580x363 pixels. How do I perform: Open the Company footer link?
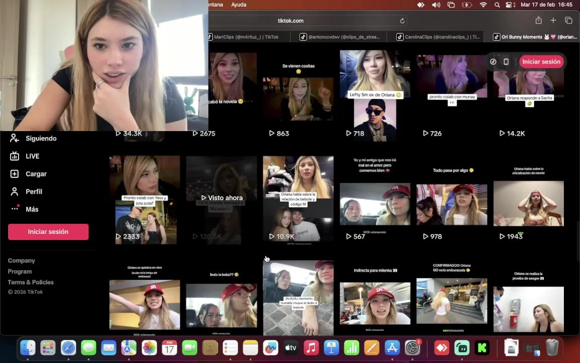pyautogui.click(x=22, y=260)
